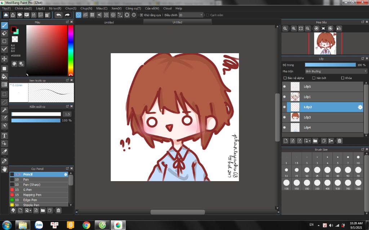The width and height of the screenshot is (369, 230).
Task: Click the Redo arrow in toolbar
Action: (x=67, y=15)
